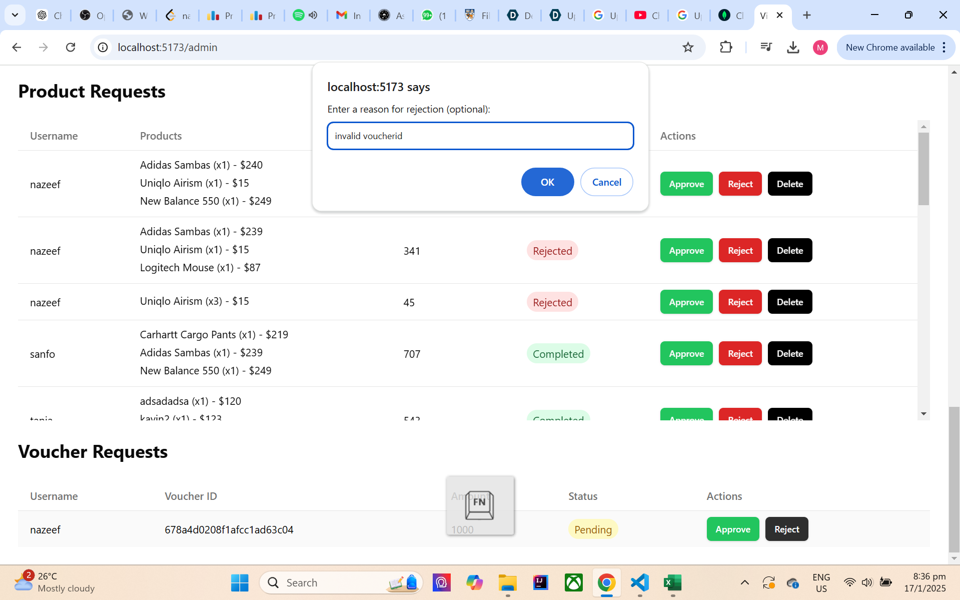This screenshot has height=600, width=960.
Task: Bookmark this page with the star icon
Action: click(688, 47)
